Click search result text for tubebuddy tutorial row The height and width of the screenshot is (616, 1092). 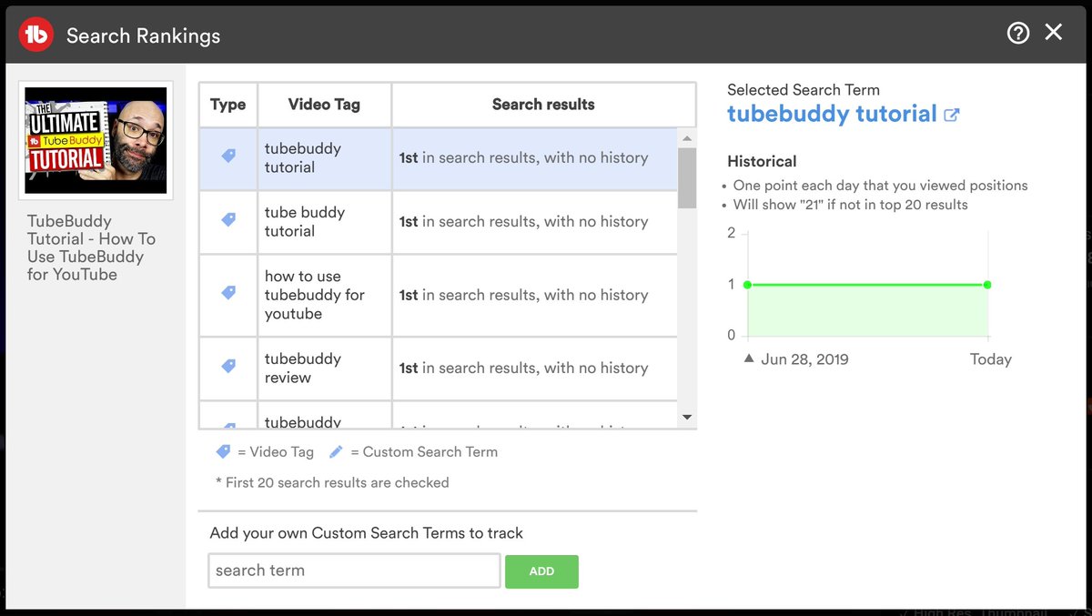[524, 157]
